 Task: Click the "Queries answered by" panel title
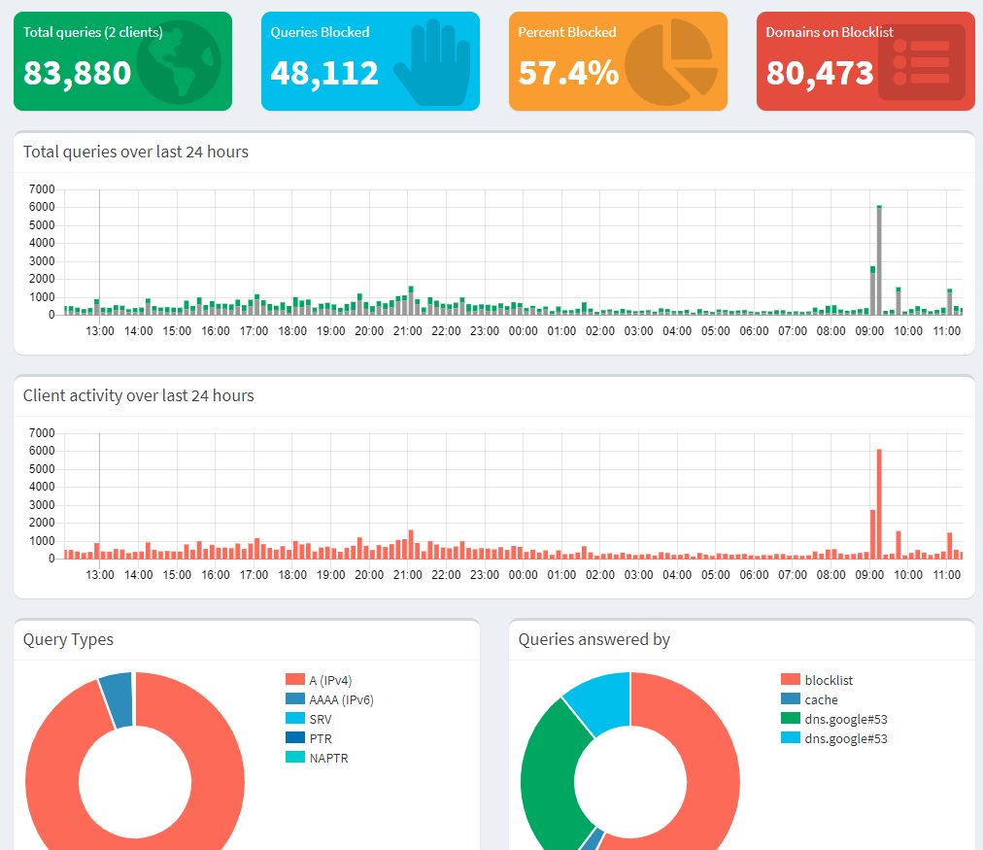[x=593, y=639]
